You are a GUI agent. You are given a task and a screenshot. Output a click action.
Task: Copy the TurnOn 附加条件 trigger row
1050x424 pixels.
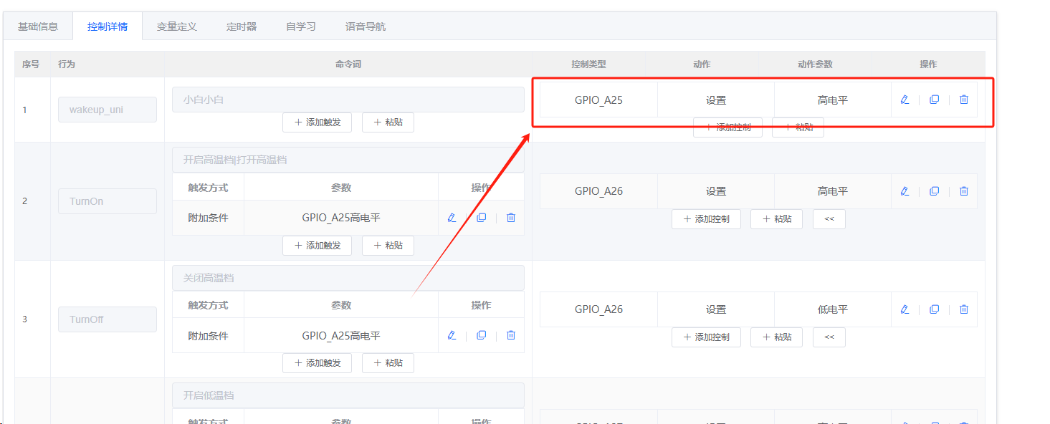pos(481,218)
